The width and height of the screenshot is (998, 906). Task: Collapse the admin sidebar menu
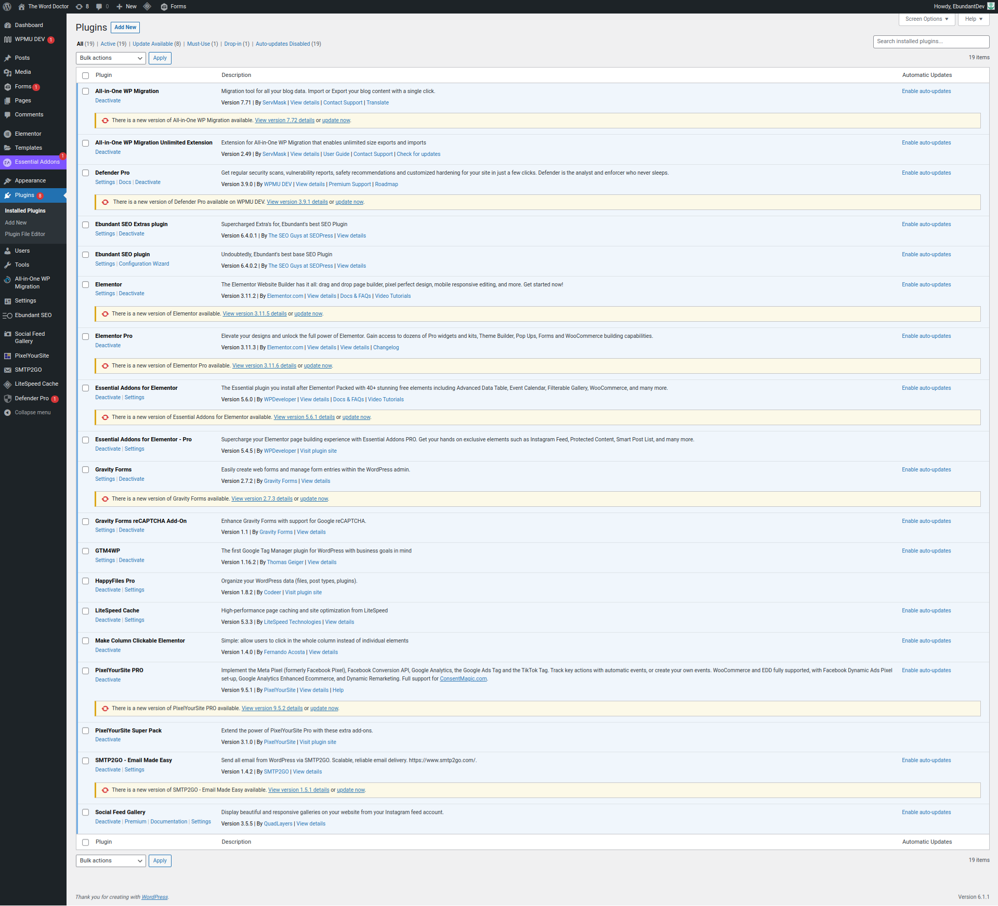(x=32, y=412)
